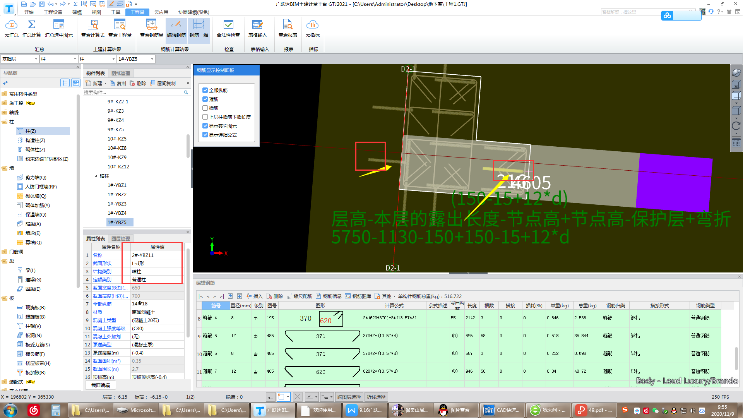Open 查看报表 reports

click(288, 29)
